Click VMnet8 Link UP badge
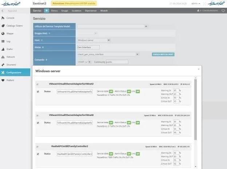Image resolution: width=227 pixels, height=169 pixels. click(x=138, y=123)
